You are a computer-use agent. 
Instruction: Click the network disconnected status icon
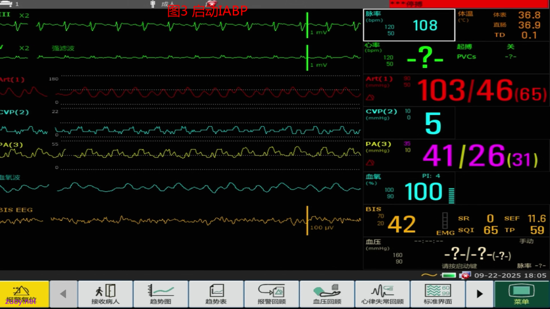[465, 275]
